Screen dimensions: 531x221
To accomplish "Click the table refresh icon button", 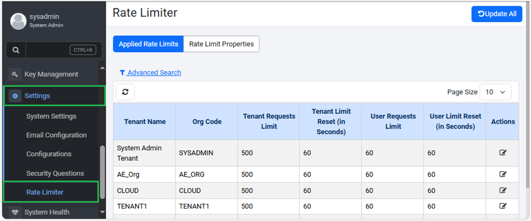I will click(x=125, y=92).
